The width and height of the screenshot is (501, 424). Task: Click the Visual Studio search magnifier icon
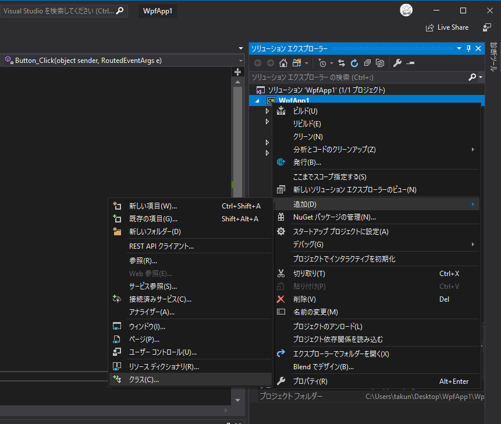[x=120, y=11]
